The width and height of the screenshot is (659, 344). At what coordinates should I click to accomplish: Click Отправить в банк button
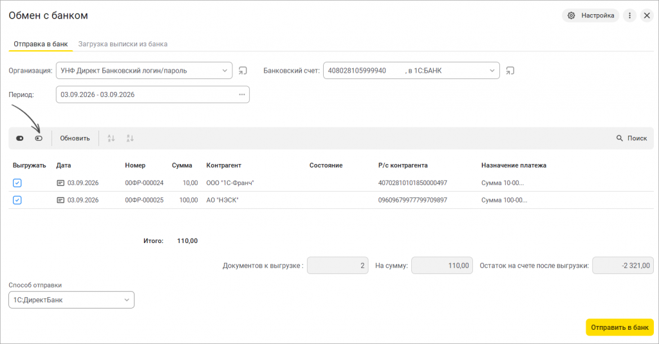tap(620, 327)
